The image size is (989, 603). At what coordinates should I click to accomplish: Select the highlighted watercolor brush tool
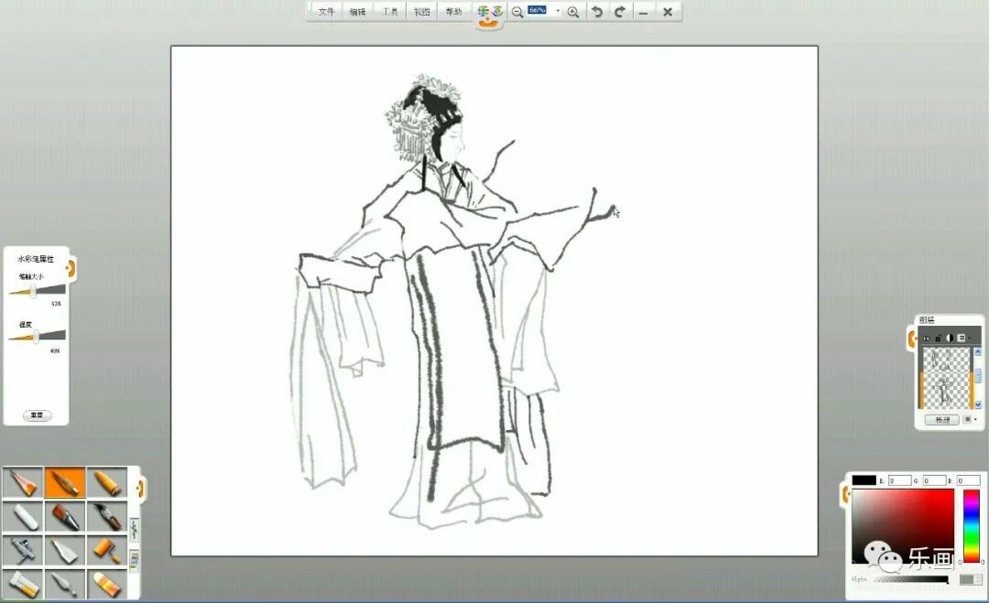(65, 482)
